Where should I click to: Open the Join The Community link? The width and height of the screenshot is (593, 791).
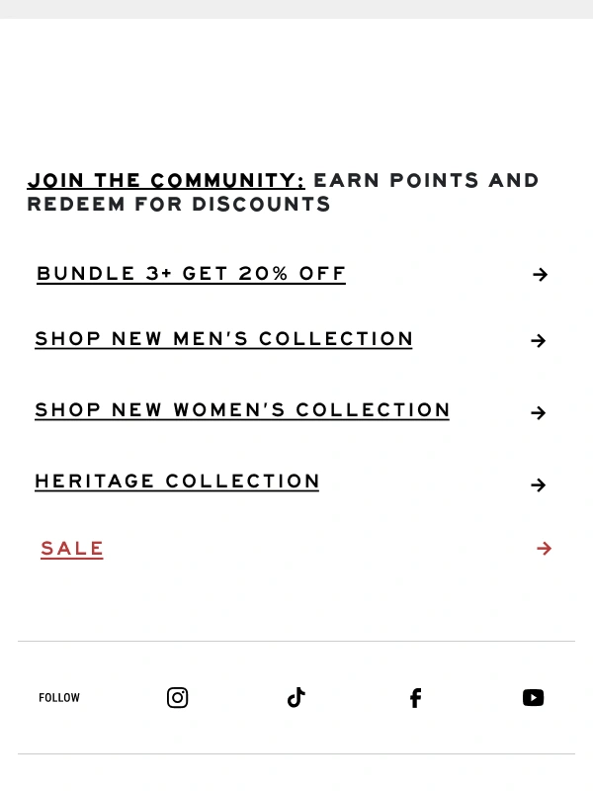pyautogui.click(x=166, y=181)
